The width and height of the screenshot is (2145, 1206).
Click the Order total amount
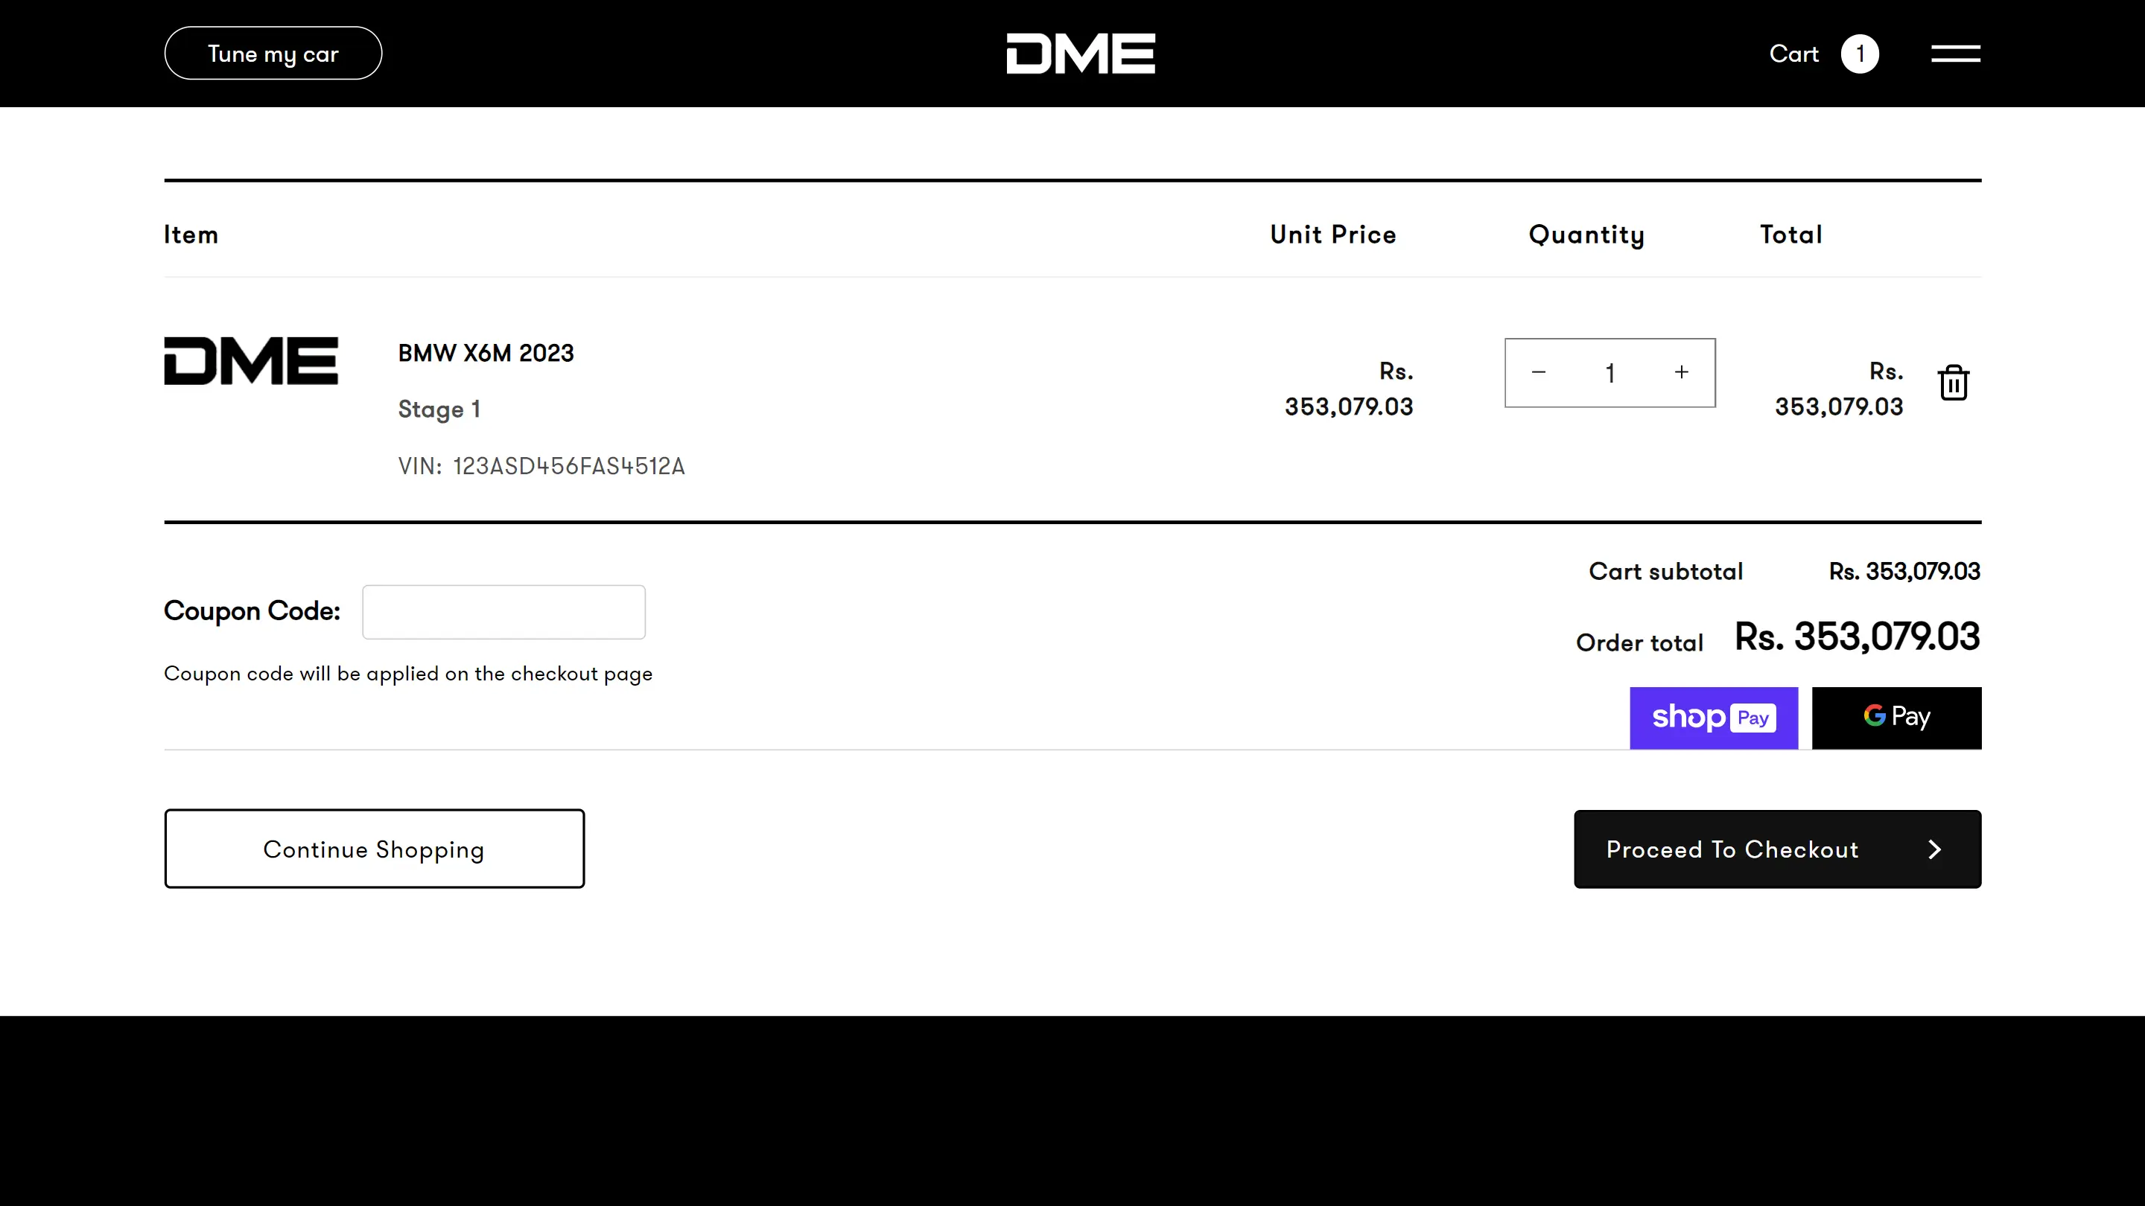coord(1856,636)
